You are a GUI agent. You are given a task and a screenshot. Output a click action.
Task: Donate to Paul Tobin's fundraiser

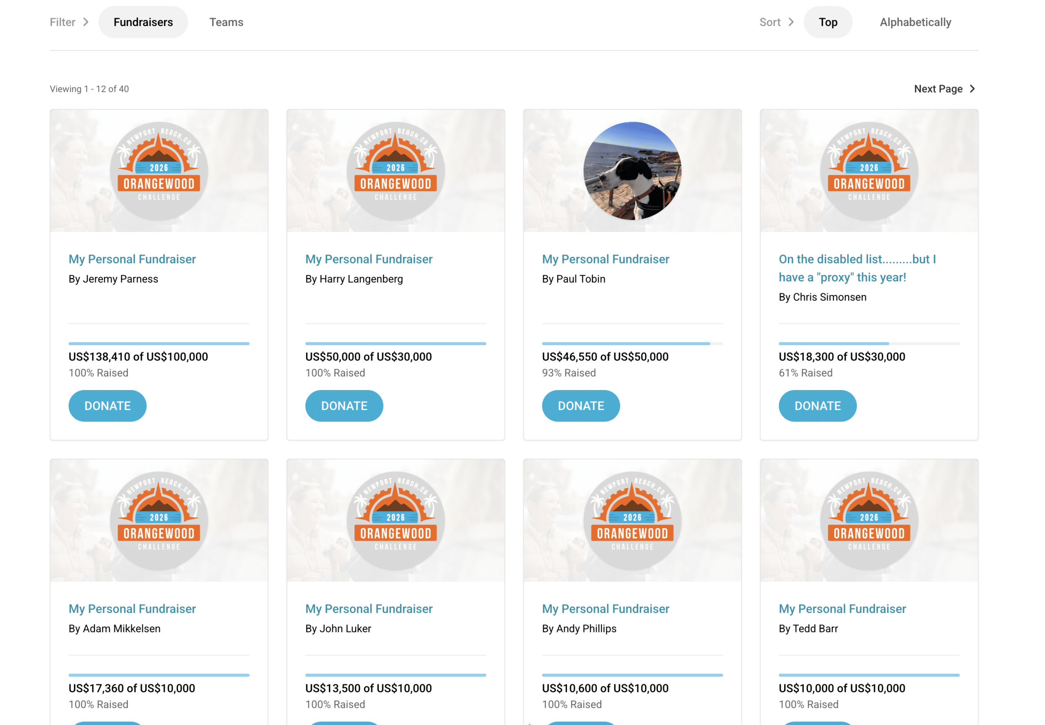(x=581, y=406)
